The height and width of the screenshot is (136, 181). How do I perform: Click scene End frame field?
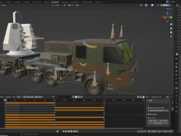(167, 131)
